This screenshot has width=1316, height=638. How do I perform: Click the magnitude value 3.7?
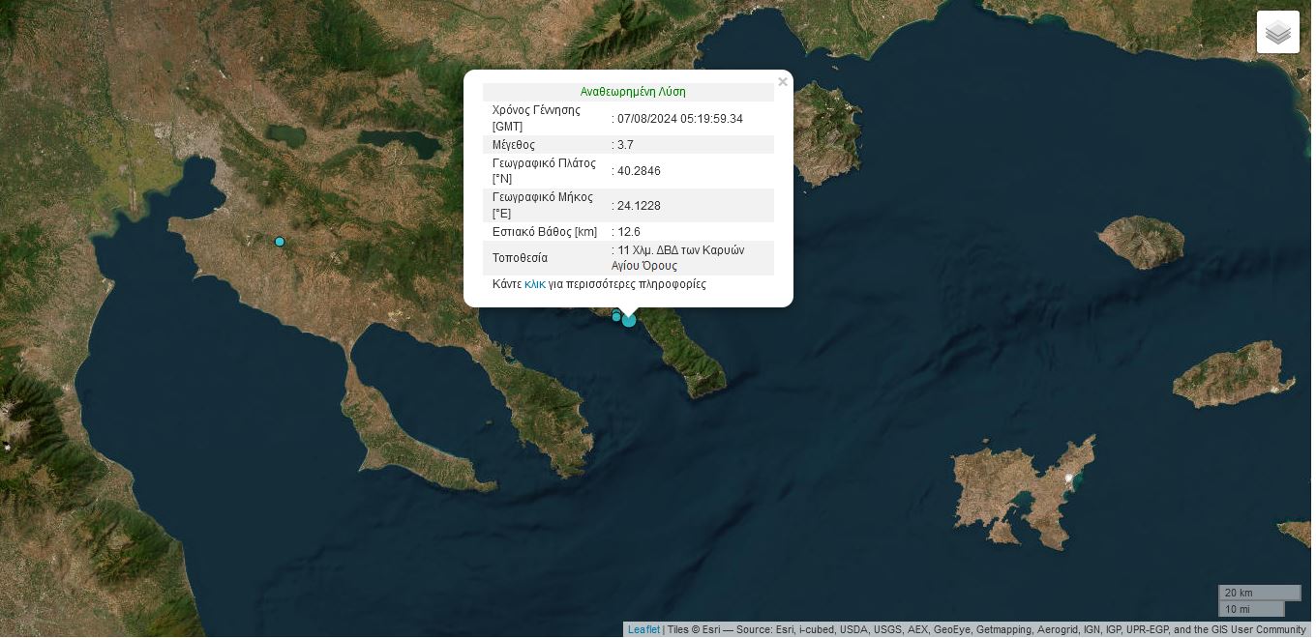[x=625, y=145]
